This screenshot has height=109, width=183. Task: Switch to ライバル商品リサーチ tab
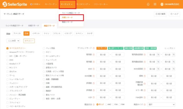coord(14,25)
